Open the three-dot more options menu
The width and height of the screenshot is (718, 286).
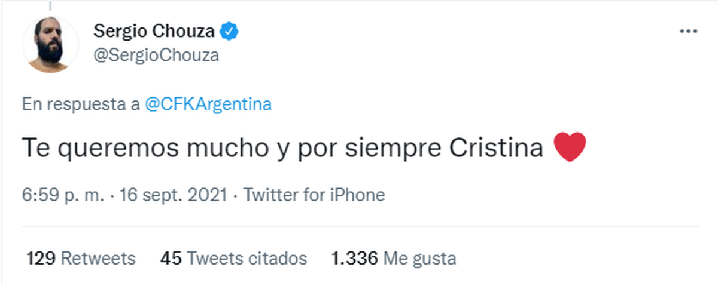point(687,32)
